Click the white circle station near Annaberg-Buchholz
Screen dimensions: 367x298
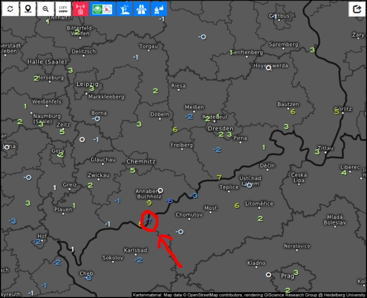[x=160, y=191]
